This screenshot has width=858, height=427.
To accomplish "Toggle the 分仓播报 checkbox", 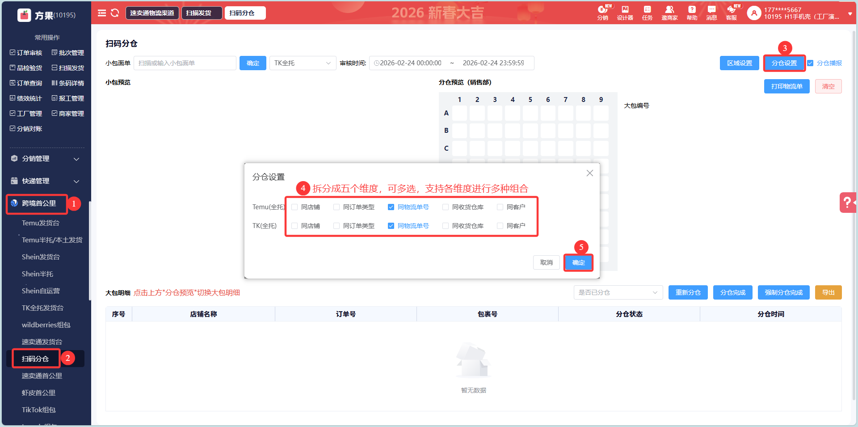I will point(810,63).
